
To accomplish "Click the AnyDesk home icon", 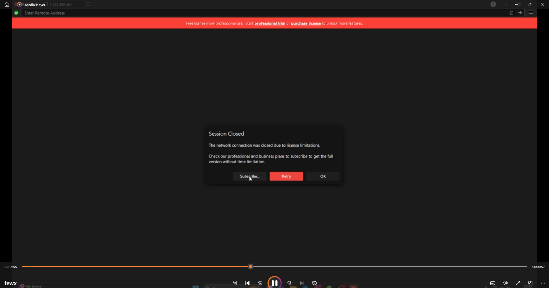I will [x=6, y=4].
